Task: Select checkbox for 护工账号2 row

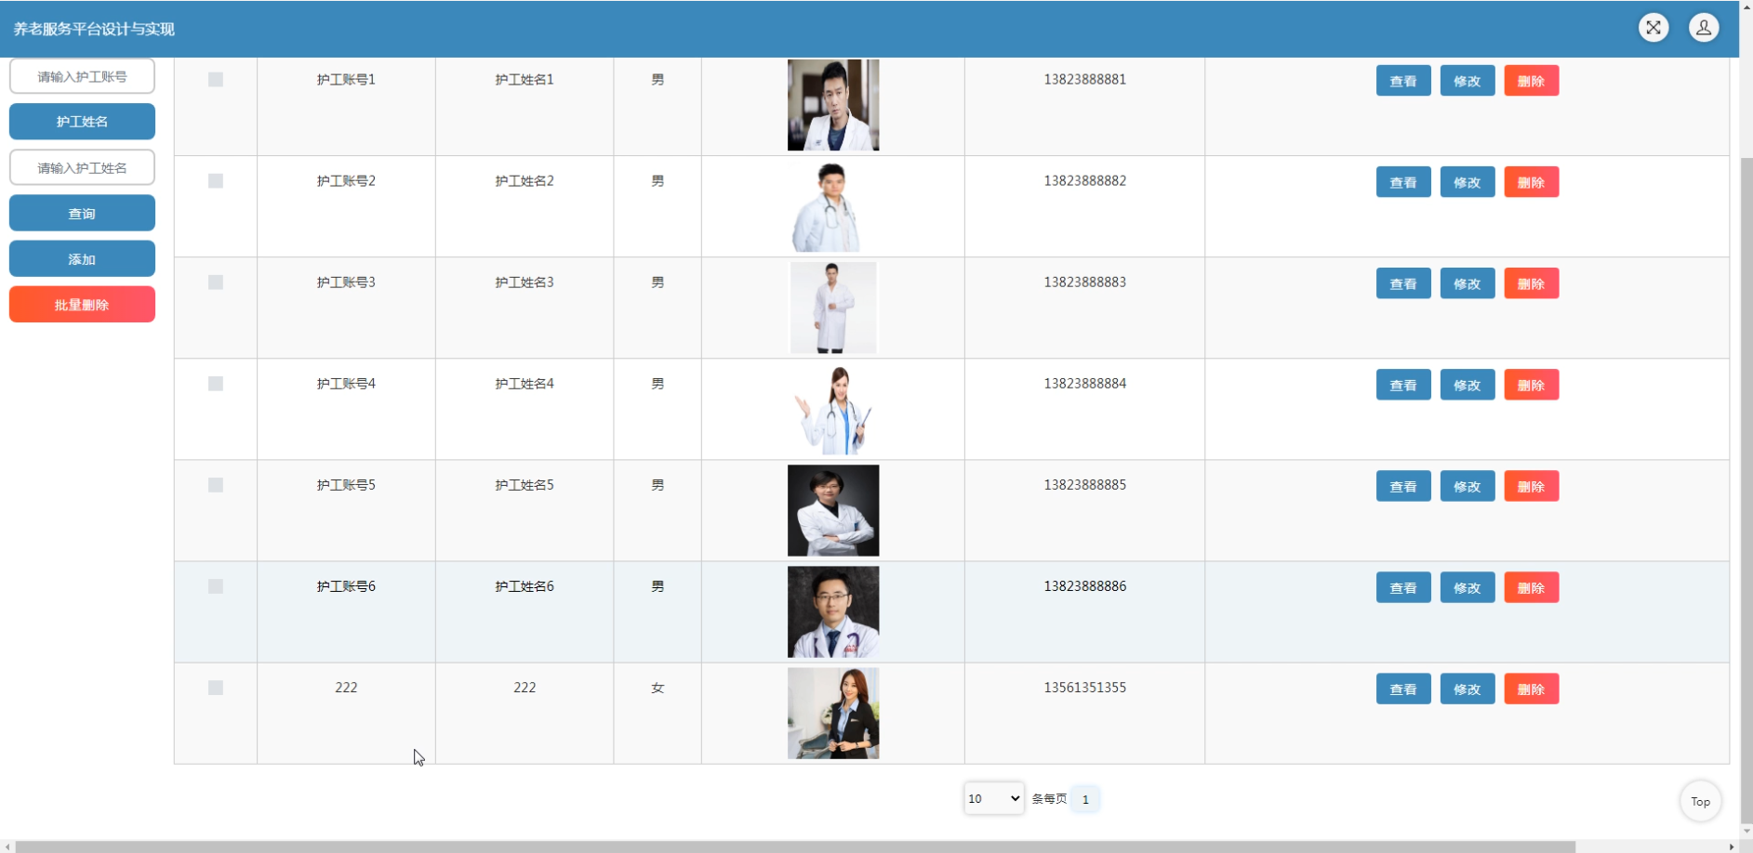Action: [216, 181]
